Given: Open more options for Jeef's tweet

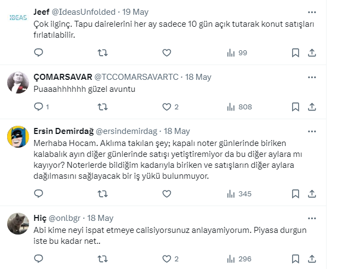Looking at the screenshot, I should [311, 11].
